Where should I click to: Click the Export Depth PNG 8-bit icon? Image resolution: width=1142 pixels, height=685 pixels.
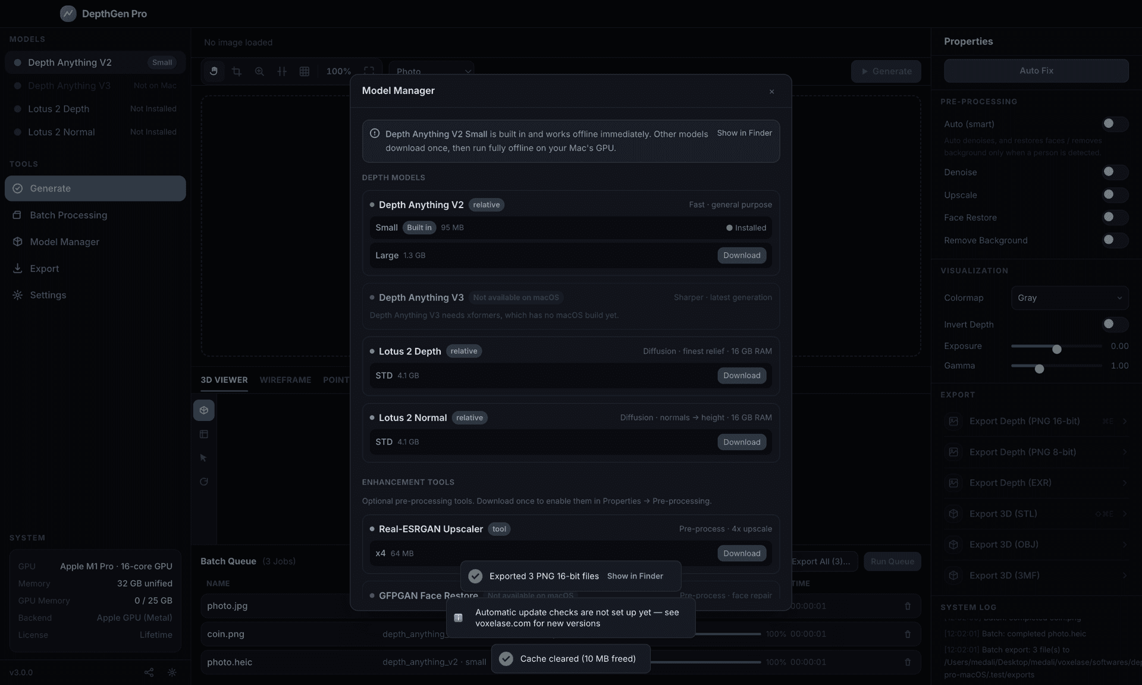[953, 452]
